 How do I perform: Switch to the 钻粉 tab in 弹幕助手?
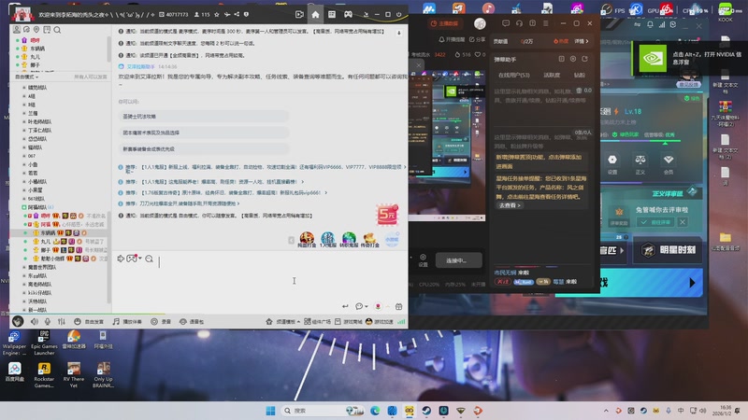coord(579,76)
